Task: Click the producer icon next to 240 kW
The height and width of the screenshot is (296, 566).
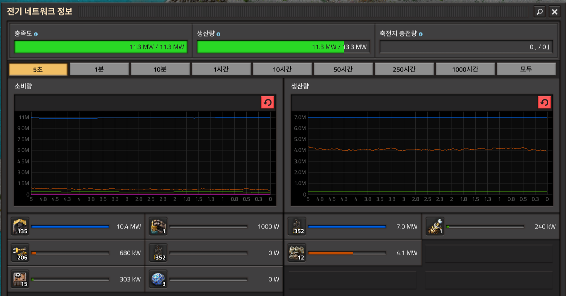Action: 435,227
